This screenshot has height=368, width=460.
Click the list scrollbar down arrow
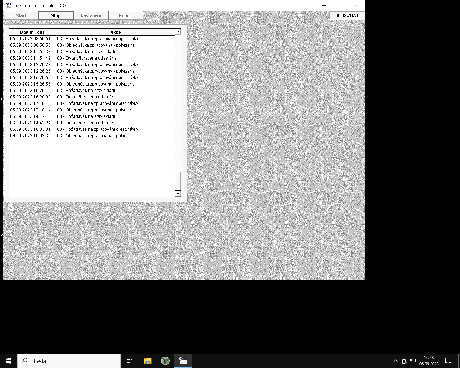click(178, 193)
